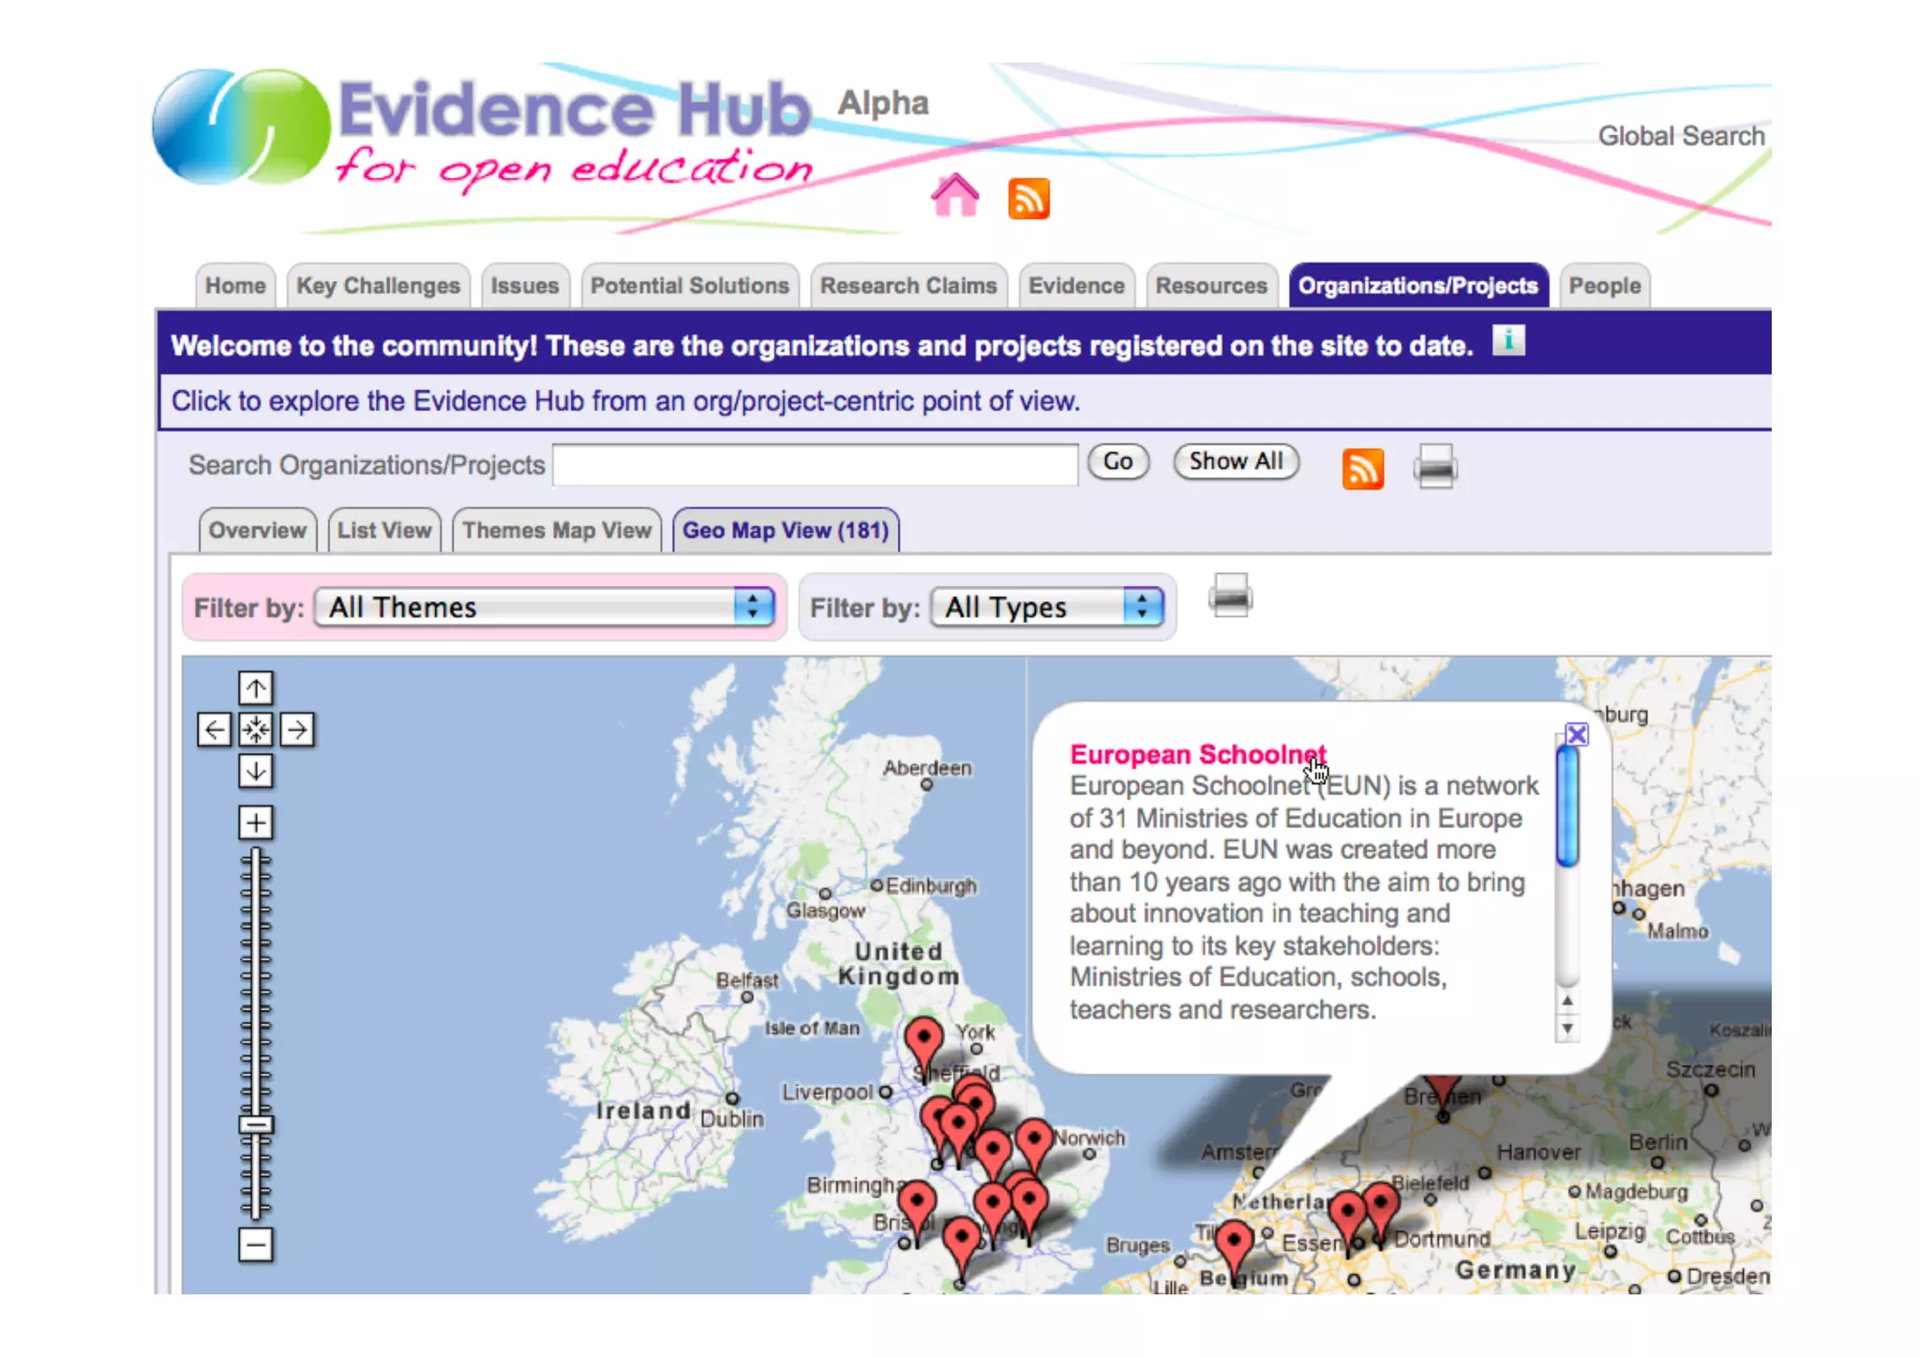This screenshot has height=1357, width=1920.
Task: Switch to List View
Action: pyautogui.click(x=383, y=531)
